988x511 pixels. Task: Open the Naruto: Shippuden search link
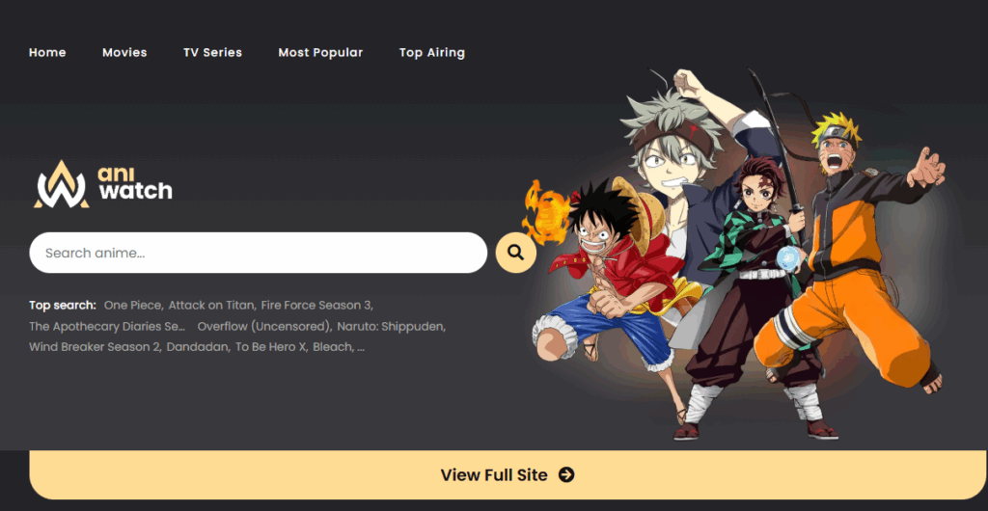coord(392,327)
